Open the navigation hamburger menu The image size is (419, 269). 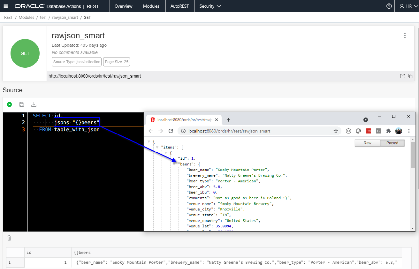tap(6, 6)
